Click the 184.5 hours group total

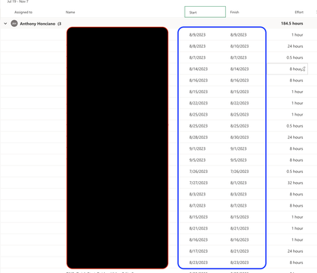[292, 23]
